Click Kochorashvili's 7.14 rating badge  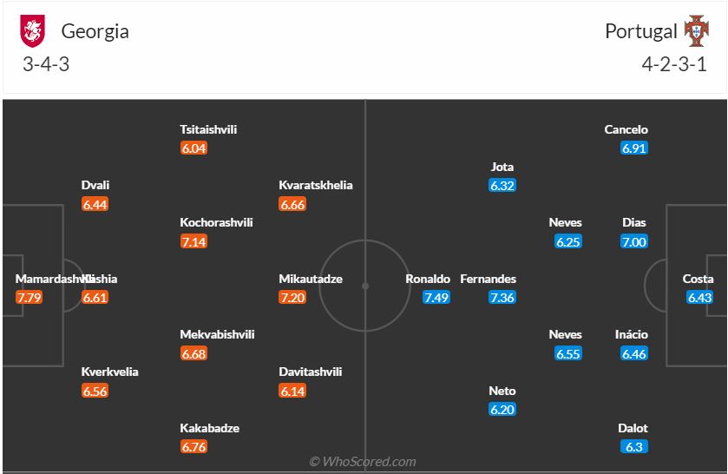click(193, 242)
